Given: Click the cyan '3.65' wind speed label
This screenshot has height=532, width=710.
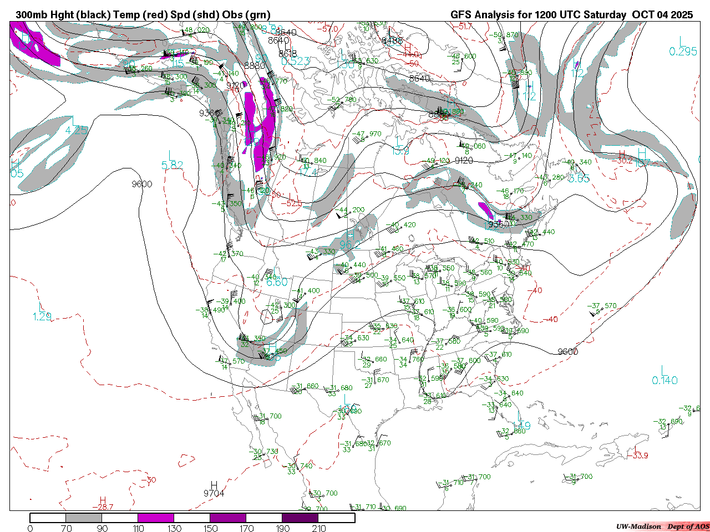Looking at the screenshot, I should click(579, 178).
